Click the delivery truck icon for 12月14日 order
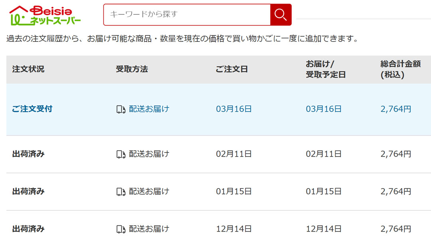 pyautogui.click(x=121, y=229)
